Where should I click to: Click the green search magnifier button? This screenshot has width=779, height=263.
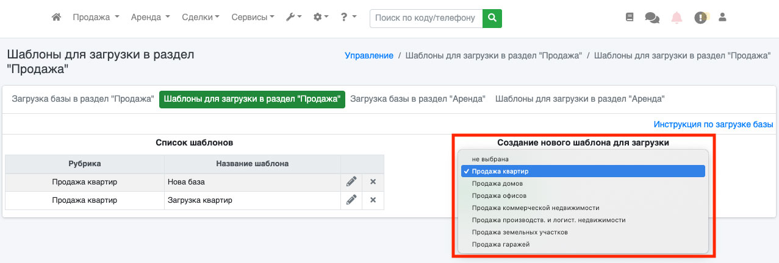492,18
